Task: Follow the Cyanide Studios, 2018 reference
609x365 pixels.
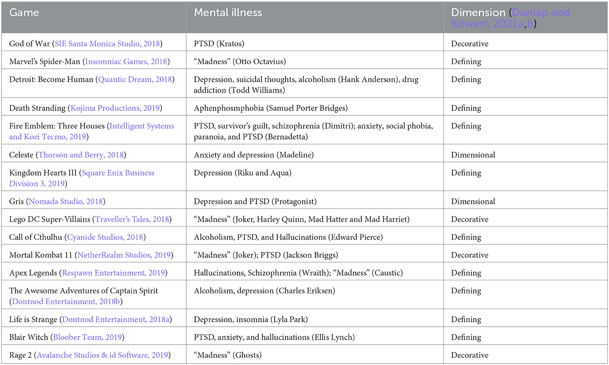Action: point(105,237)
